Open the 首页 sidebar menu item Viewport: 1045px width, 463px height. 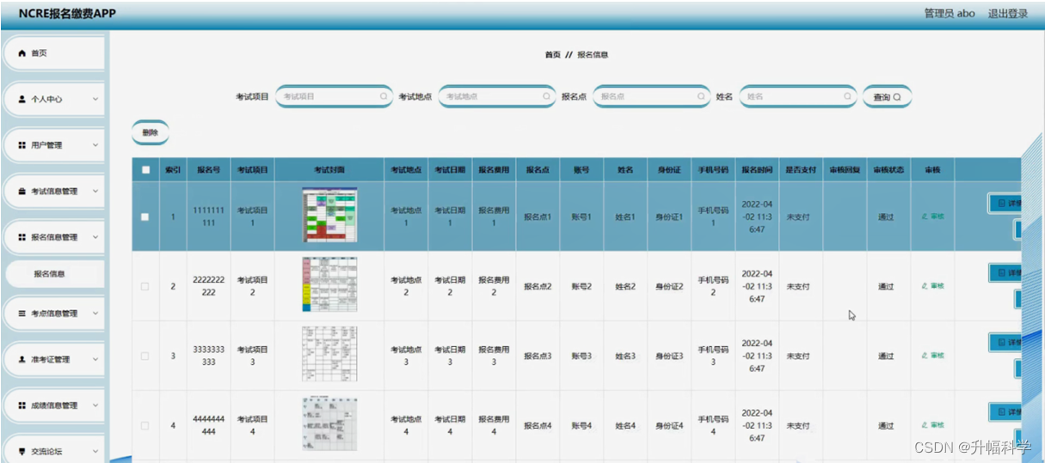[x=55, y=53]
